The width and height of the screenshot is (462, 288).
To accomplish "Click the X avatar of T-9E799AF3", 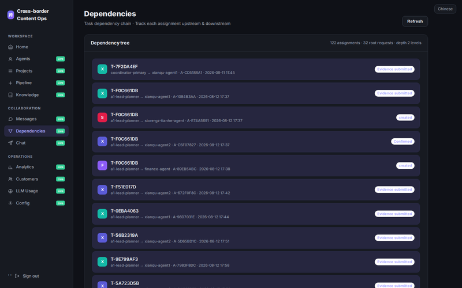I will click(x=102, y=262).
